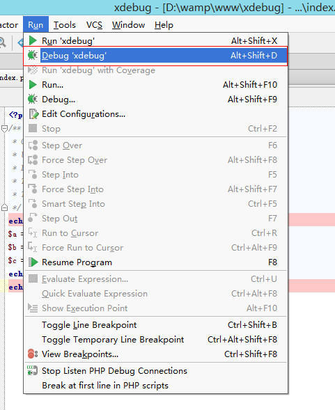Click the search magnifier in the toolbar

(x=3, y=42)
